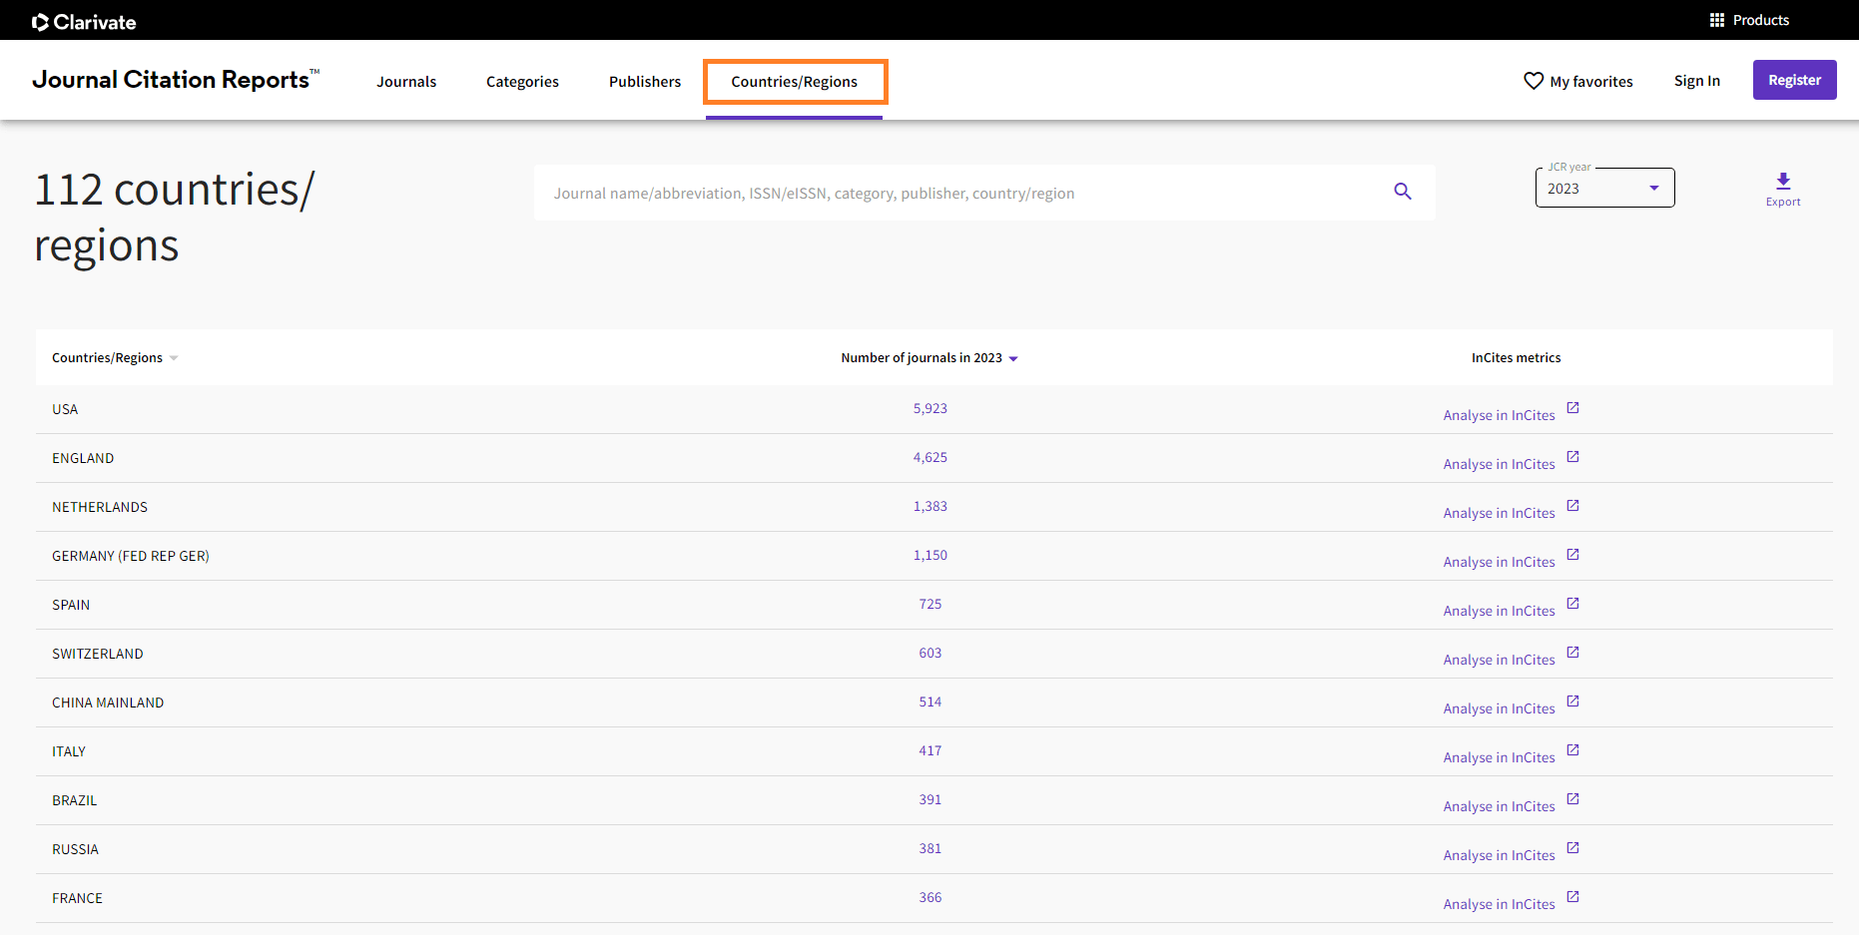Open external link icon for BRAZIL row
The height and width of the screenshot is (935, 1859).
[1572, 798]
